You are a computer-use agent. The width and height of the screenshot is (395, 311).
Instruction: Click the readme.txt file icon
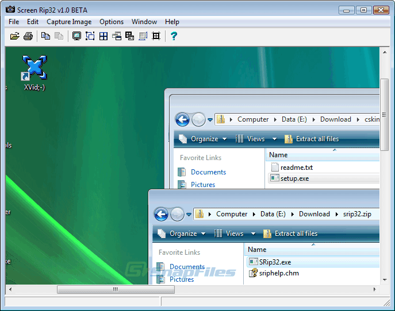coord(275,167)
